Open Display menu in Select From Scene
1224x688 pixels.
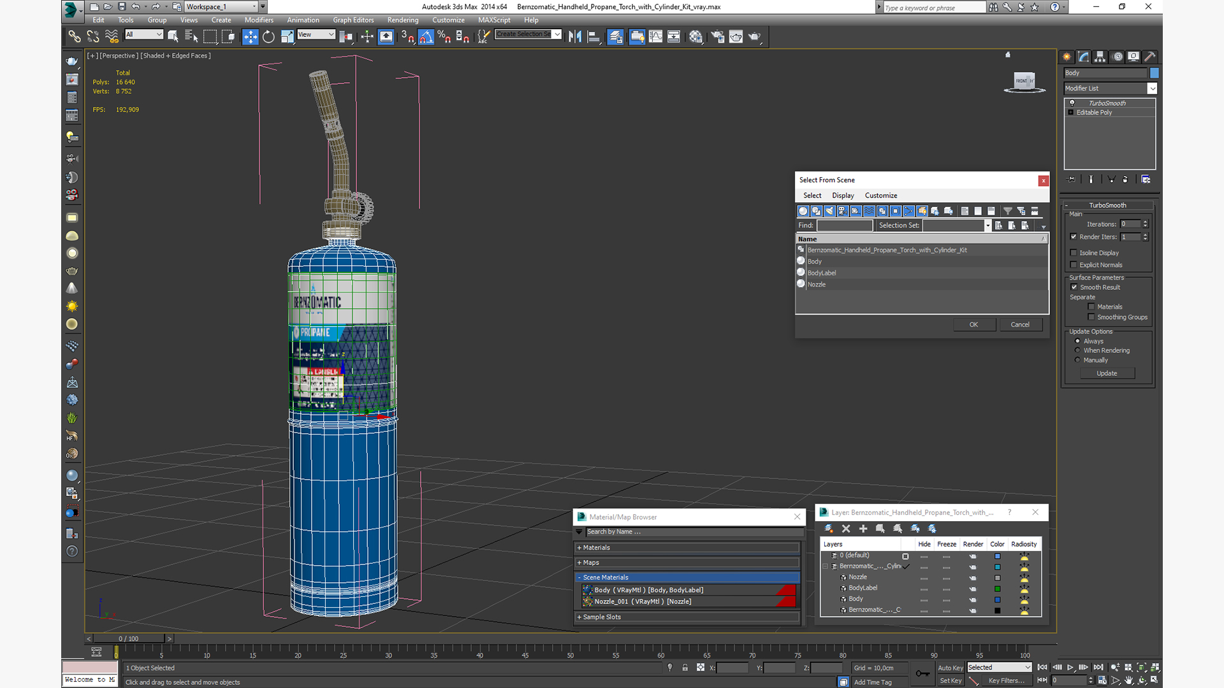843,196
